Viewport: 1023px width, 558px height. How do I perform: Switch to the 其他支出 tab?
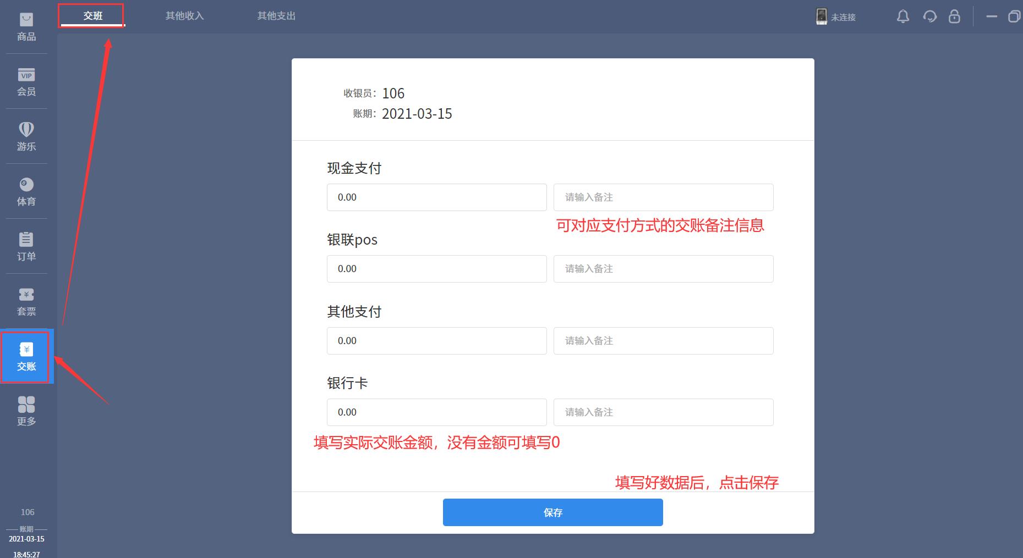pos(277,16)
